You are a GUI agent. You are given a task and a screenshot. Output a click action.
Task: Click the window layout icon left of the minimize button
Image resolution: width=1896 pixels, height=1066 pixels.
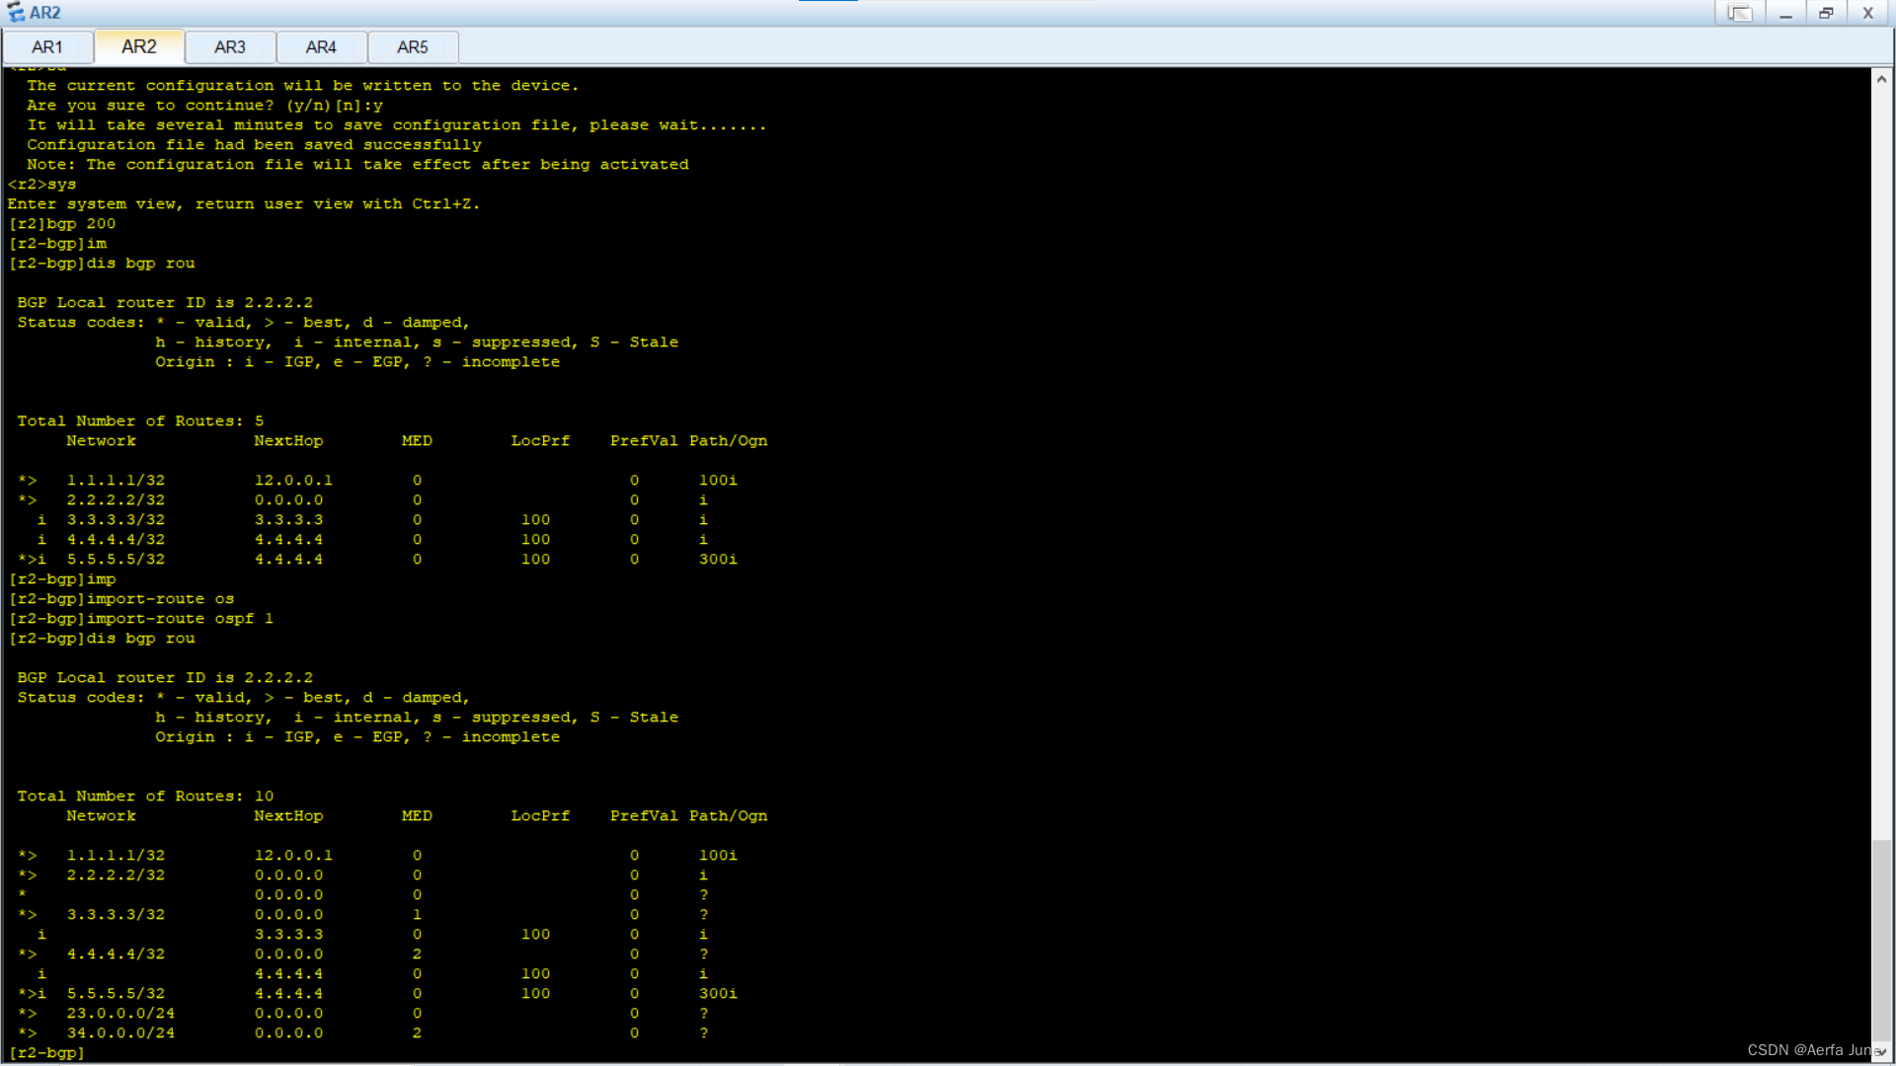click(x=1740, y=13)
